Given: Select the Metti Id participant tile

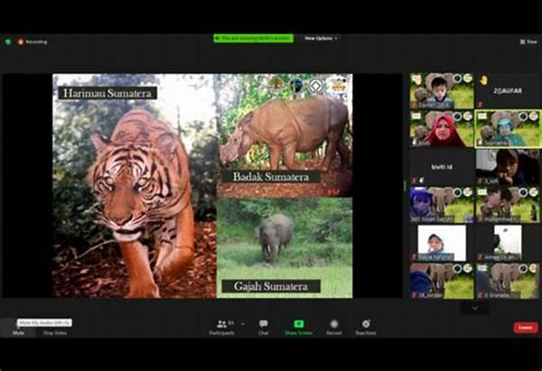Looking at the screenshot, I should point(442,166).
